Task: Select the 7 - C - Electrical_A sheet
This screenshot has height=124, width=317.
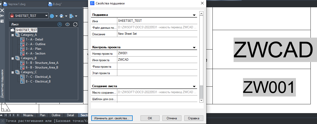Action: (x=38, y=77)
